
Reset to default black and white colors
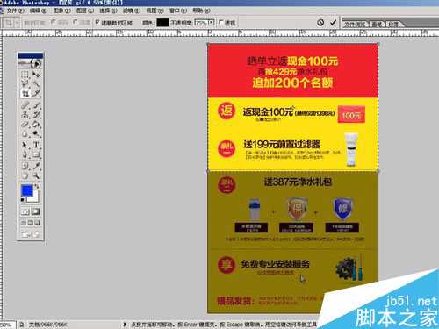pyautogui.click(x=23, y=200)
